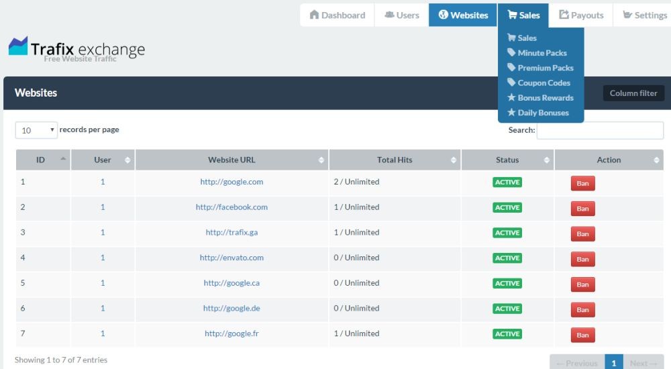The image size is (671, 369).
Task: Click the Websites globe icon
Action: click(x=443, y=15)
